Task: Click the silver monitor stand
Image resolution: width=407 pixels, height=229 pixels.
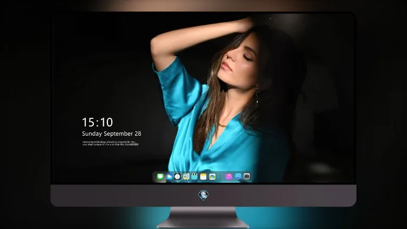Action: (x=203, y=218)
